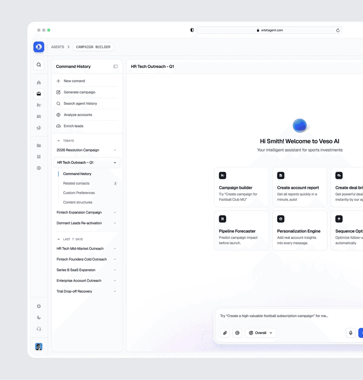Click the attach file paperclip icon
Viewport: 363px width, 380px height.
pos(225,333)
